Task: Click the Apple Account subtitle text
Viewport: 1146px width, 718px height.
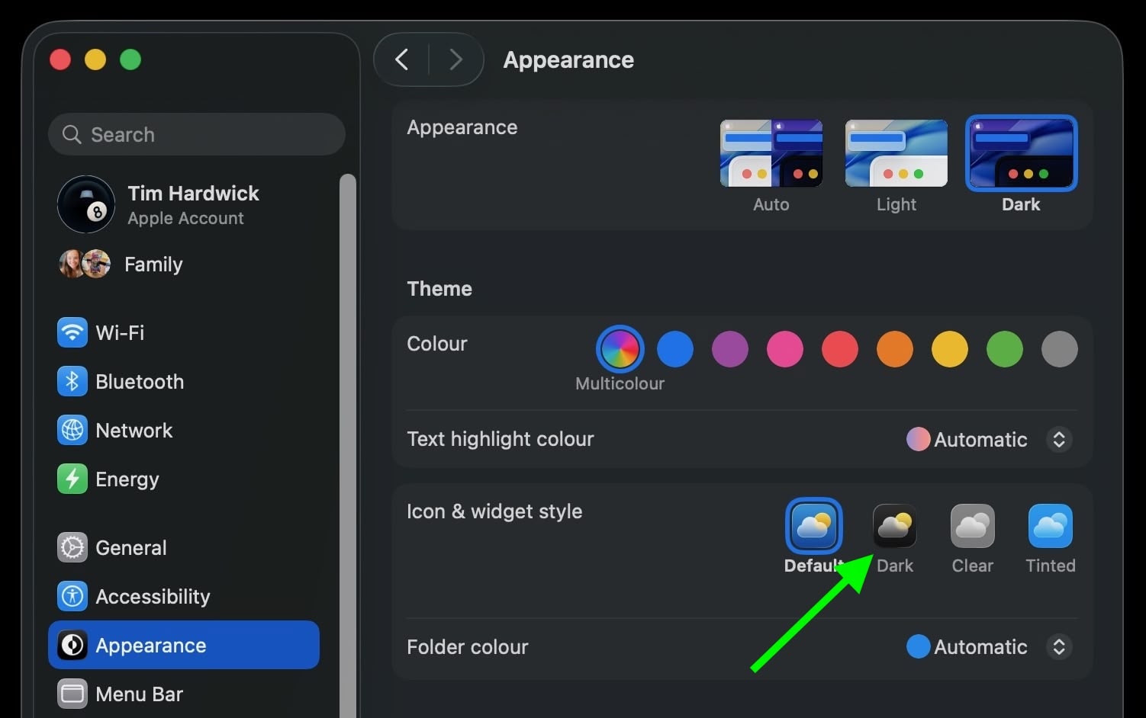Action: click(x=185, y=218)
